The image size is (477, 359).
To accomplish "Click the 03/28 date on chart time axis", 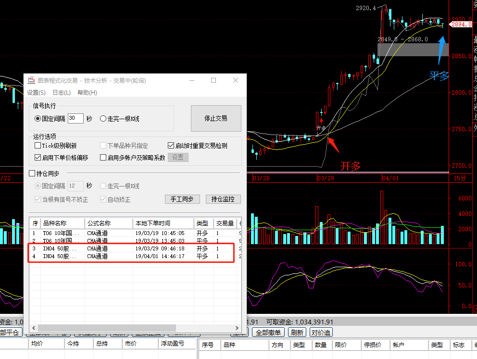I will 261,178.
